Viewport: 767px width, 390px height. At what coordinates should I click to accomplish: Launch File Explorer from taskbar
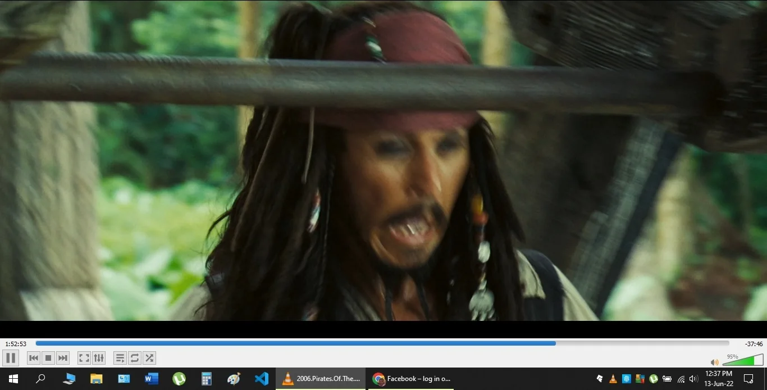click(x=97, y=379)
